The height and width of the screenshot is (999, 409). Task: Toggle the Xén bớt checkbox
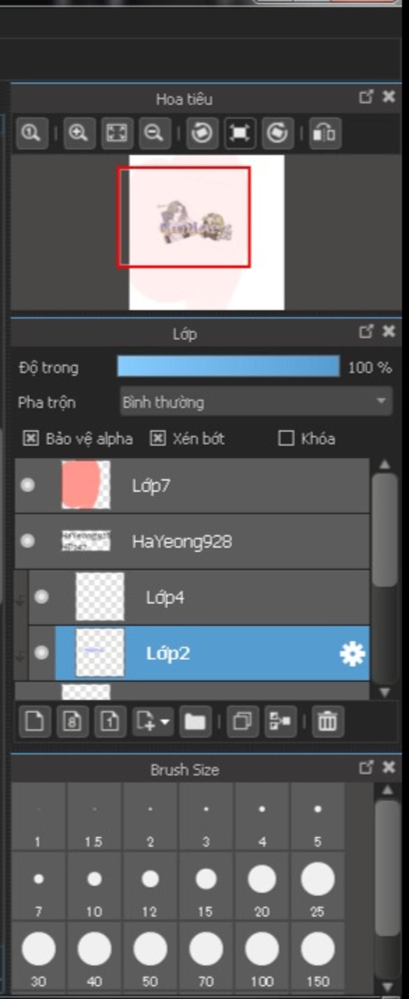(158, 438)
